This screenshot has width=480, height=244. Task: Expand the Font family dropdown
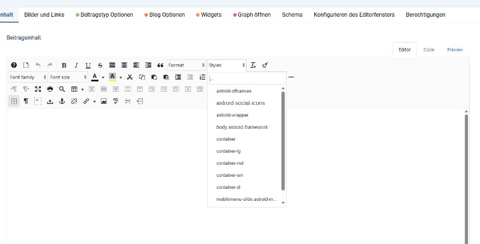28,77
